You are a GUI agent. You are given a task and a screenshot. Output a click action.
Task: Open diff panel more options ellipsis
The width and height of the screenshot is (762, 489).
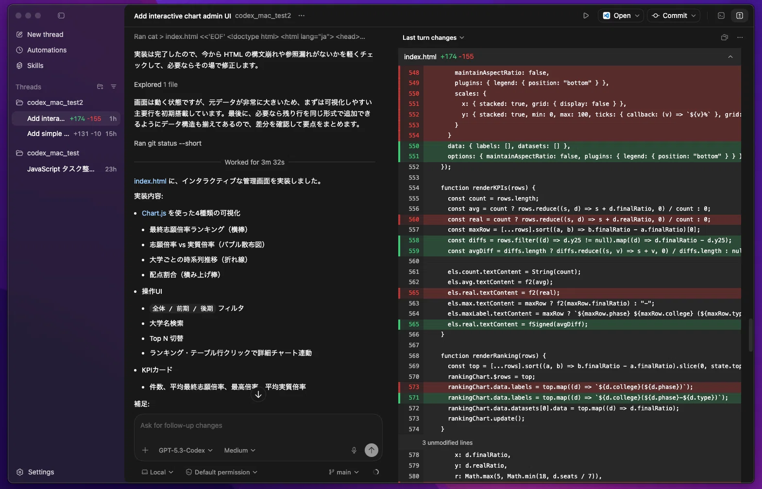click(x=740, y=37)
